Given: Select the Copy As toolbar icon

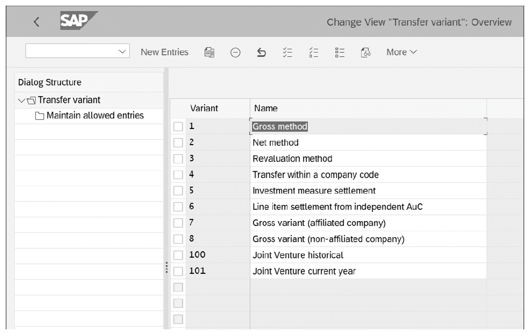Looking at the screenshot, I should coord(209,52).
